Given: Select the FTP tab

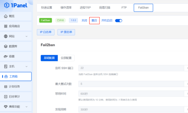Looking at the screenshot, I should [124, 8].
